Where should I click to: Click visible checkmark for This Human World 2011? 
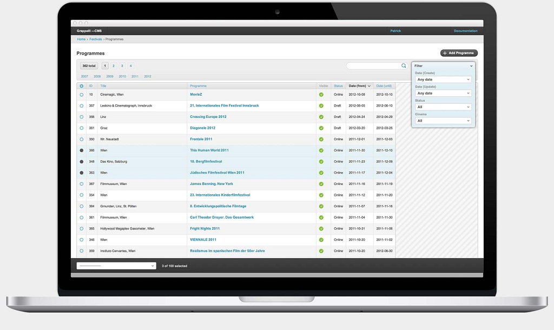click(321, 150)
